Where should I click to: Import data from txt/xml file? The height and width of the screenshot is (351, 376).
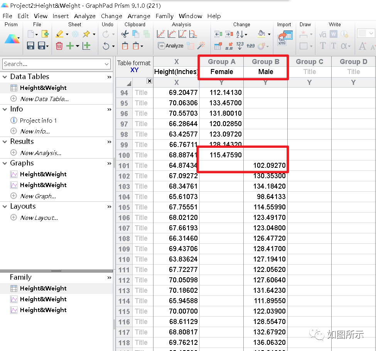point(285,39)
